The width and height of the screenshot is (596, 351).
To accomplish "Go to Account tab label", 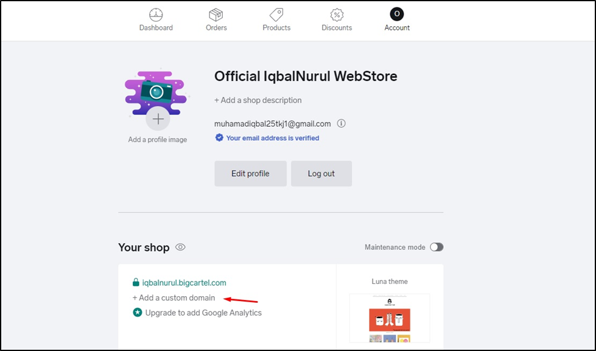I will pos(397,28).
